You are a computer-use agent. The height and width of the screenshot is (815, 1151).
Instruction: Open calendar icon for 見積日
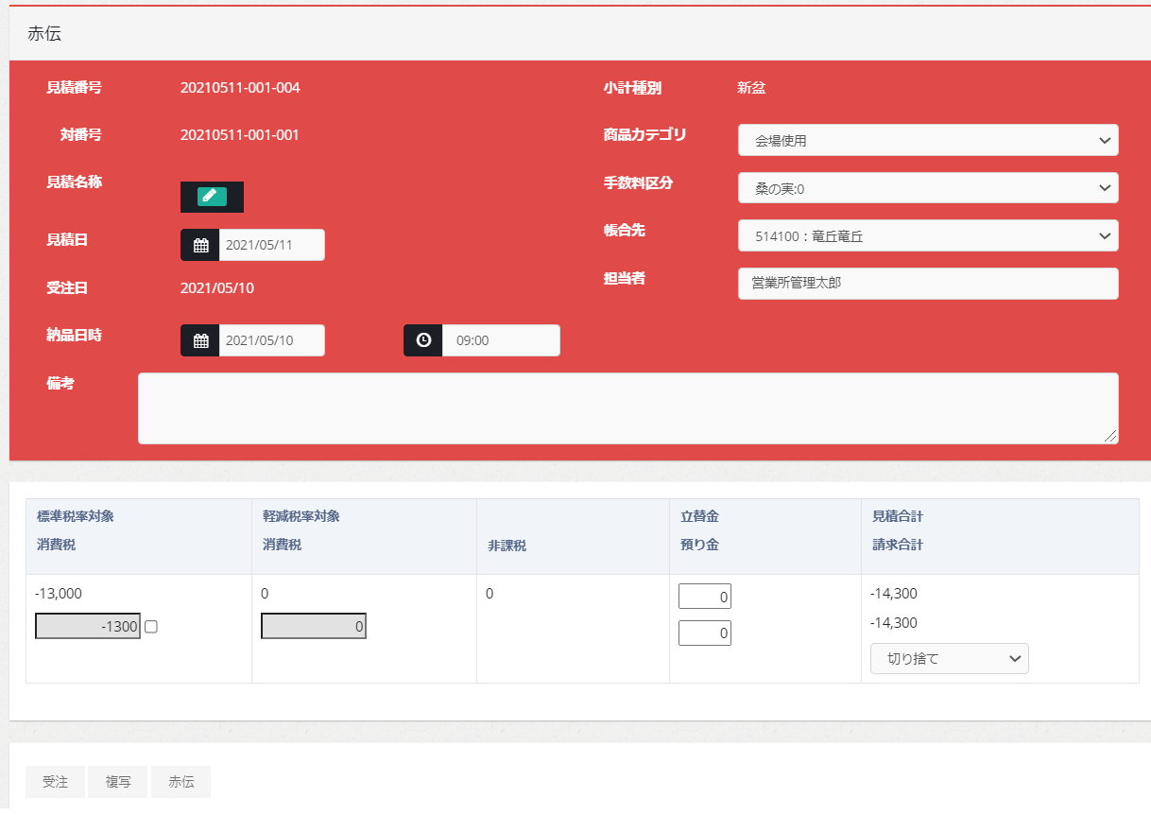[x=200, y=245]
